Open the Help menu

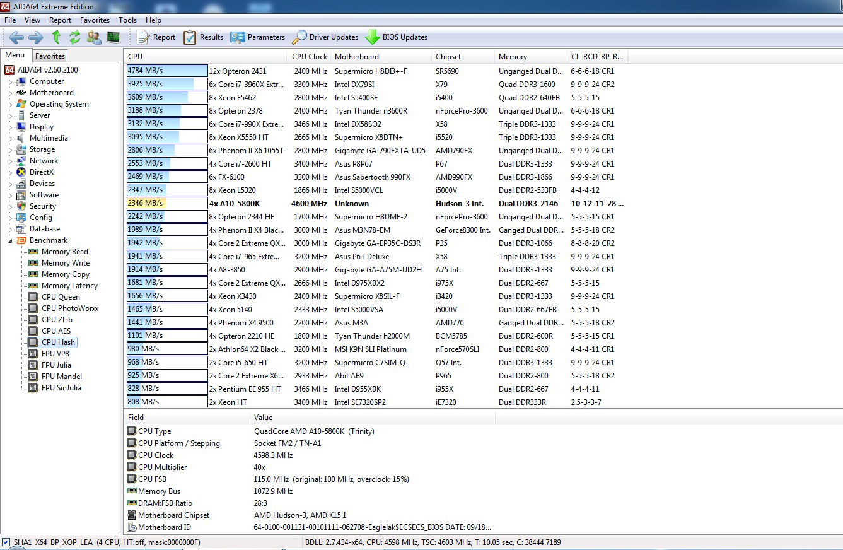[x=153, y=20]
